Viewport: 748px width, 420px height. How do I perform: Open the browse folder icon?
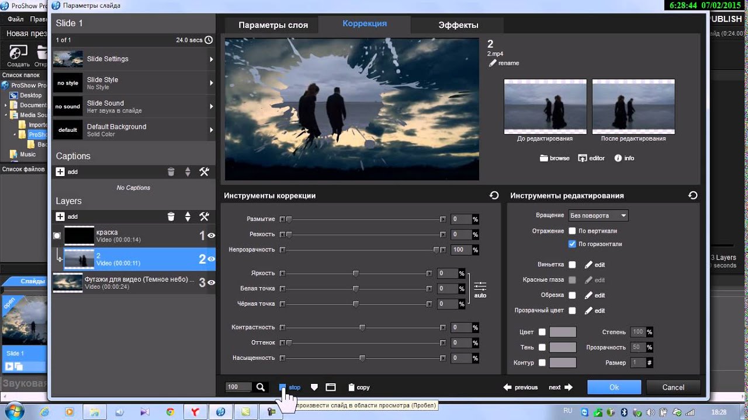point(543,158)
